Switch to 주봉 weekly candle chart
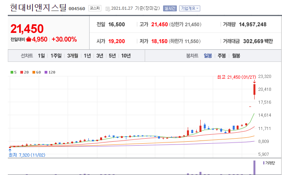This screenshot has width=282, height=175. coord(222,56)
